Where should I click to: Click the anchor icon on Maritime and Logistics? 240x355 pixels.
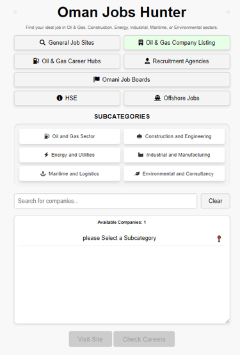pos(43,173)
